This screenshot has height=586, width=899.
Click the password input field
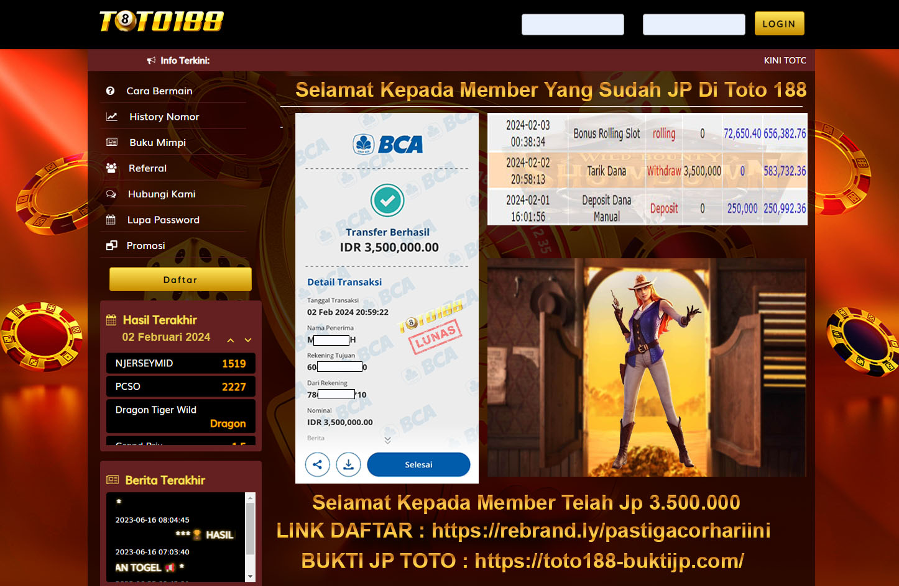(694, 24)
